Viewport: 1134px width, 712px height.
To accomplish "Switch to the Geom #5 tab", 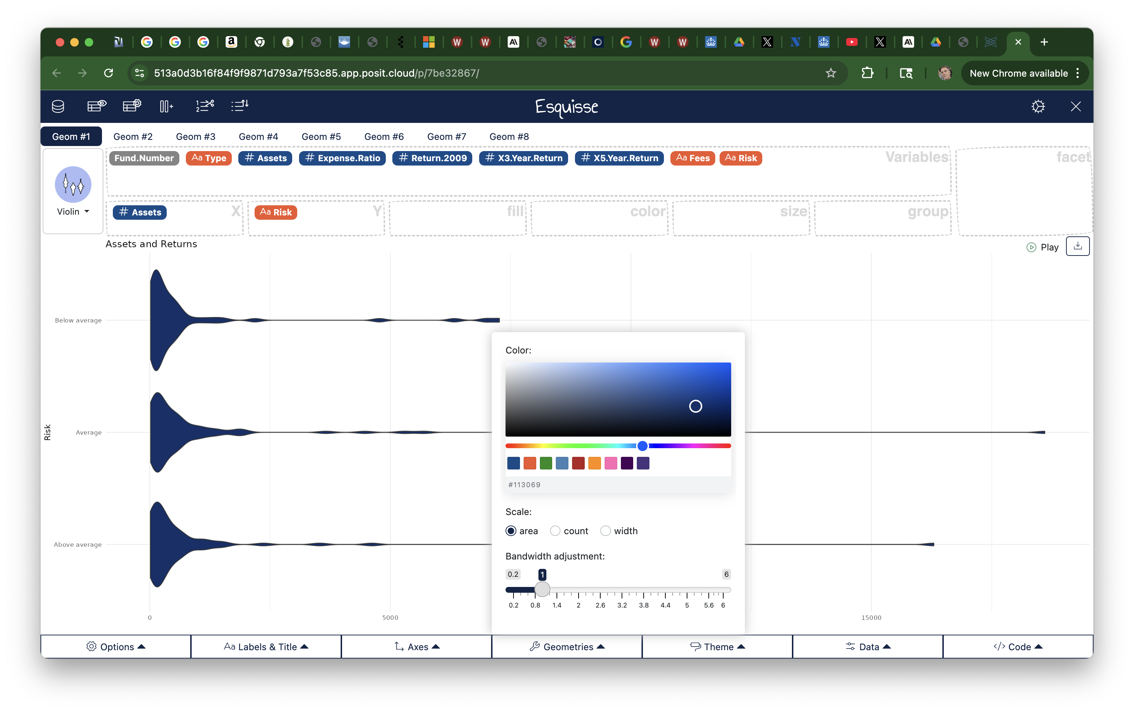I will (x=321, y=137).
